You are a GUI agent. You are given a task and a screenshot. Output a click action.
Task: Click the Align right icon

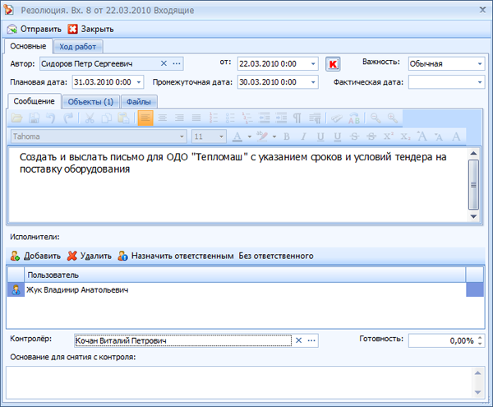179,118
